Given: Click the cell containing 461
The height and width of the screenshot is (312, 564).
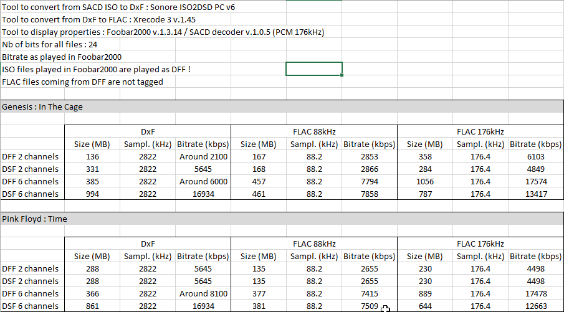Looking at the screenshot, I should [259, 194].
